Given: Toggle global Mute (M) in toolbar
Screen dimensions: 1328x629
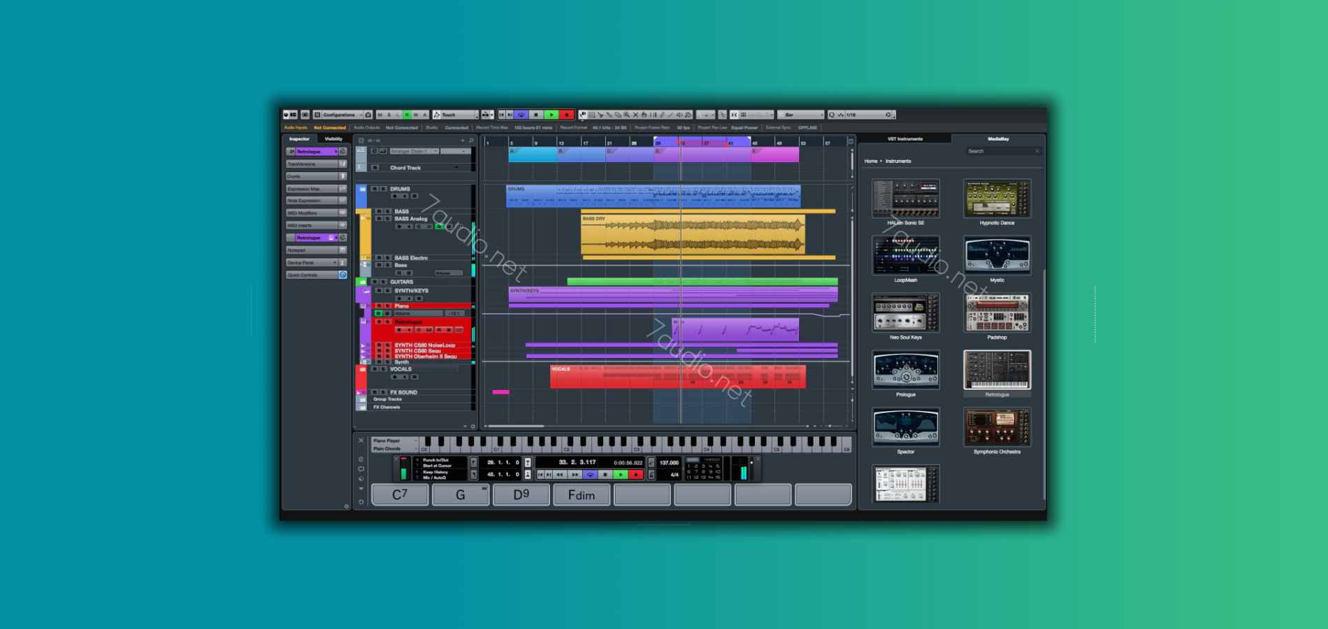Looking at the screenshot, I should [380, 115].
